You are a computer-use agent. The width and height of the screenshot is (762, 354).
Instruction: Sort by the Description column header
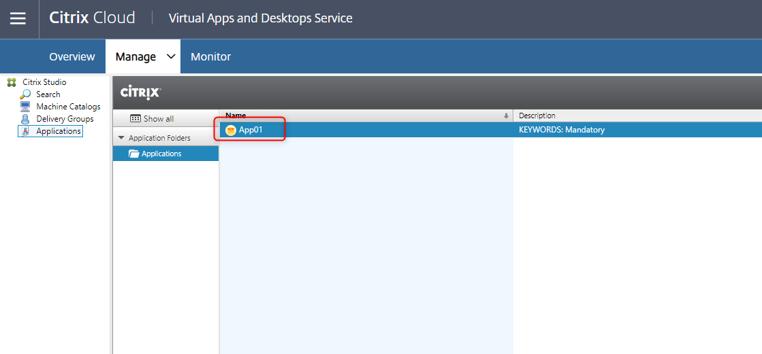(637, 116)
